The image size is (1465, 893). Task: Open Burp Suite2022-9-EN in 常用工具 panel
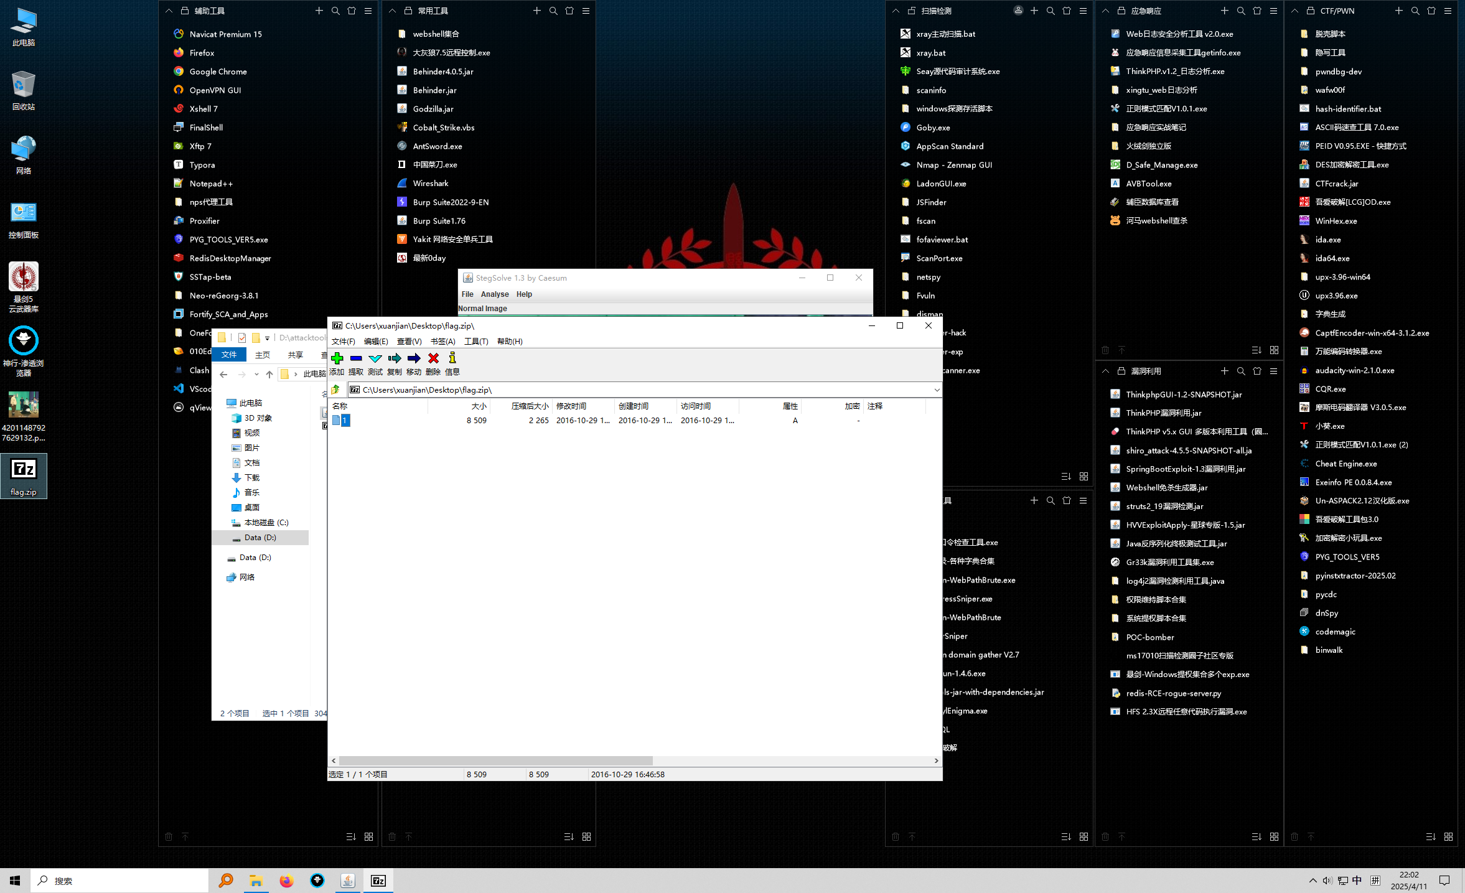(451, 202)
